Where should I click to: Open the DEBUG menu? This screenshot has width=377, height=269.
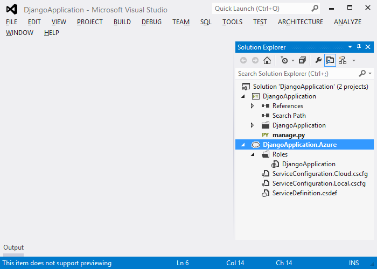pos(151,22)
